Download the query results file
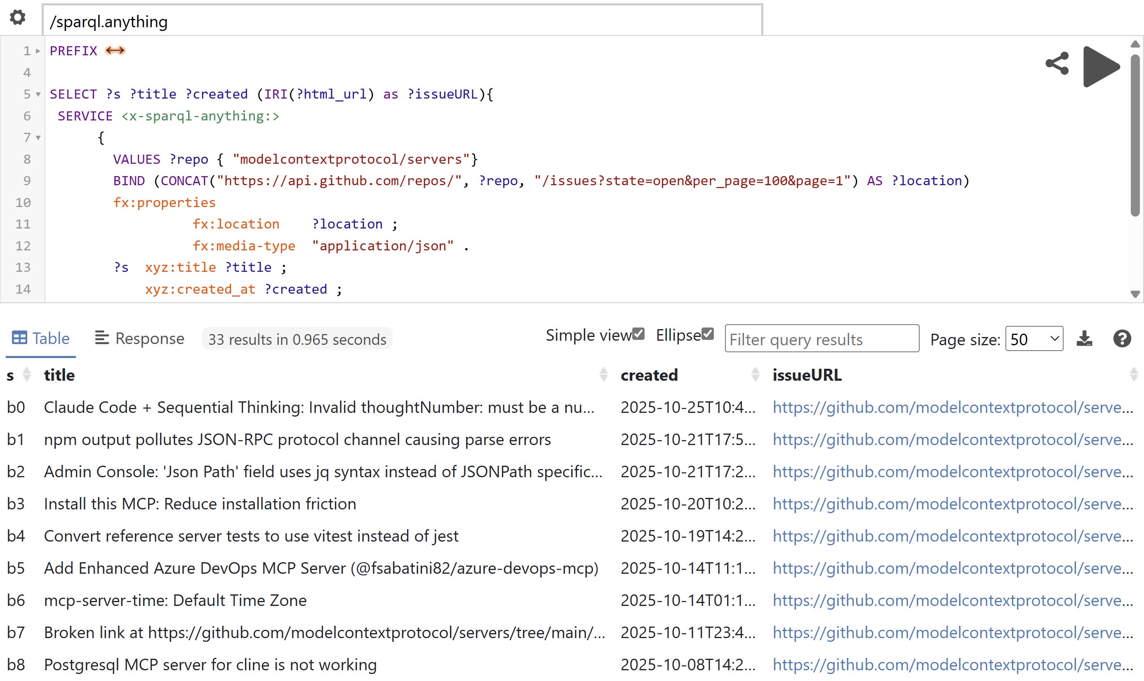1144x681 pixels. (x=1084, y=339)
